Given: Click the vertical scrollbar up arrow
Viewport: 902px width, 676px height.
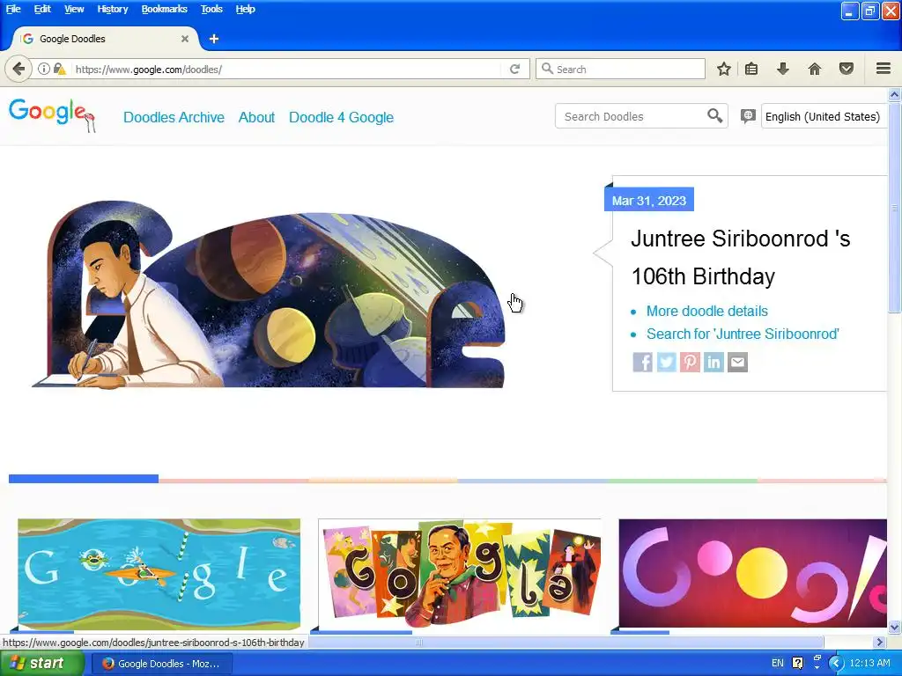Looking at the screenshot, I should 895,94.
